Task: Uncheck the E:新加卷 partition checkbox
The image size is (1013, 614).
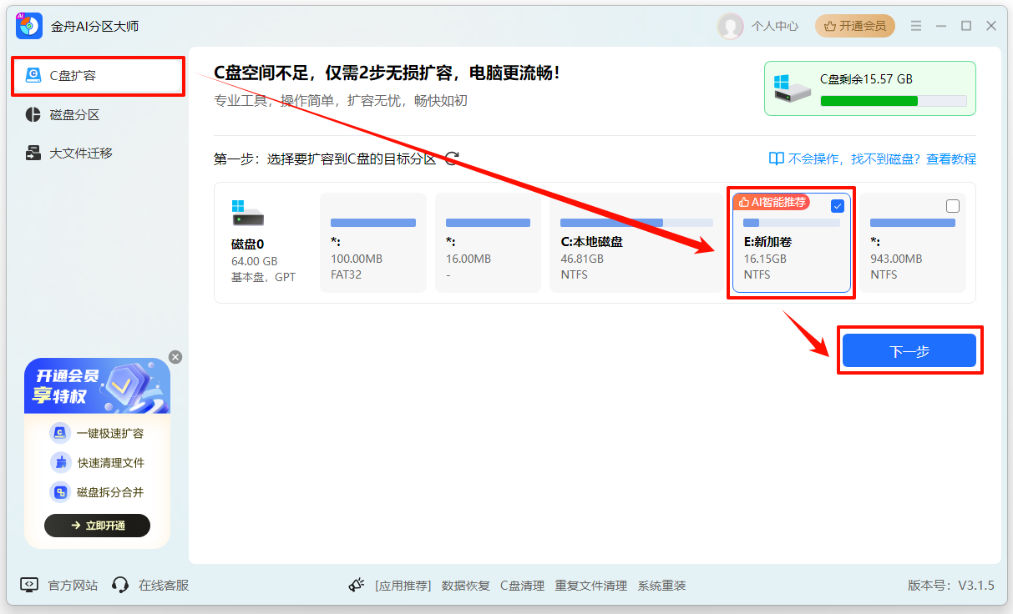Action: (838, 206)
